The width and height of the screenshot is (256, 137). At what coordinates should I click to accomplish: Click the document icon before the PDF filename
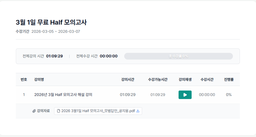click(59, 111)
